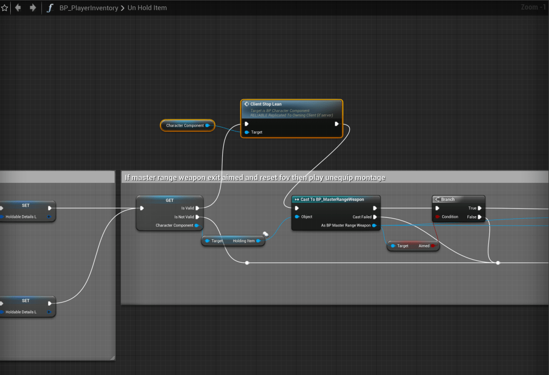The width and height of the screenshot is (549, 375).
Task: Go back with the left arrow
Action: point(18,8)
